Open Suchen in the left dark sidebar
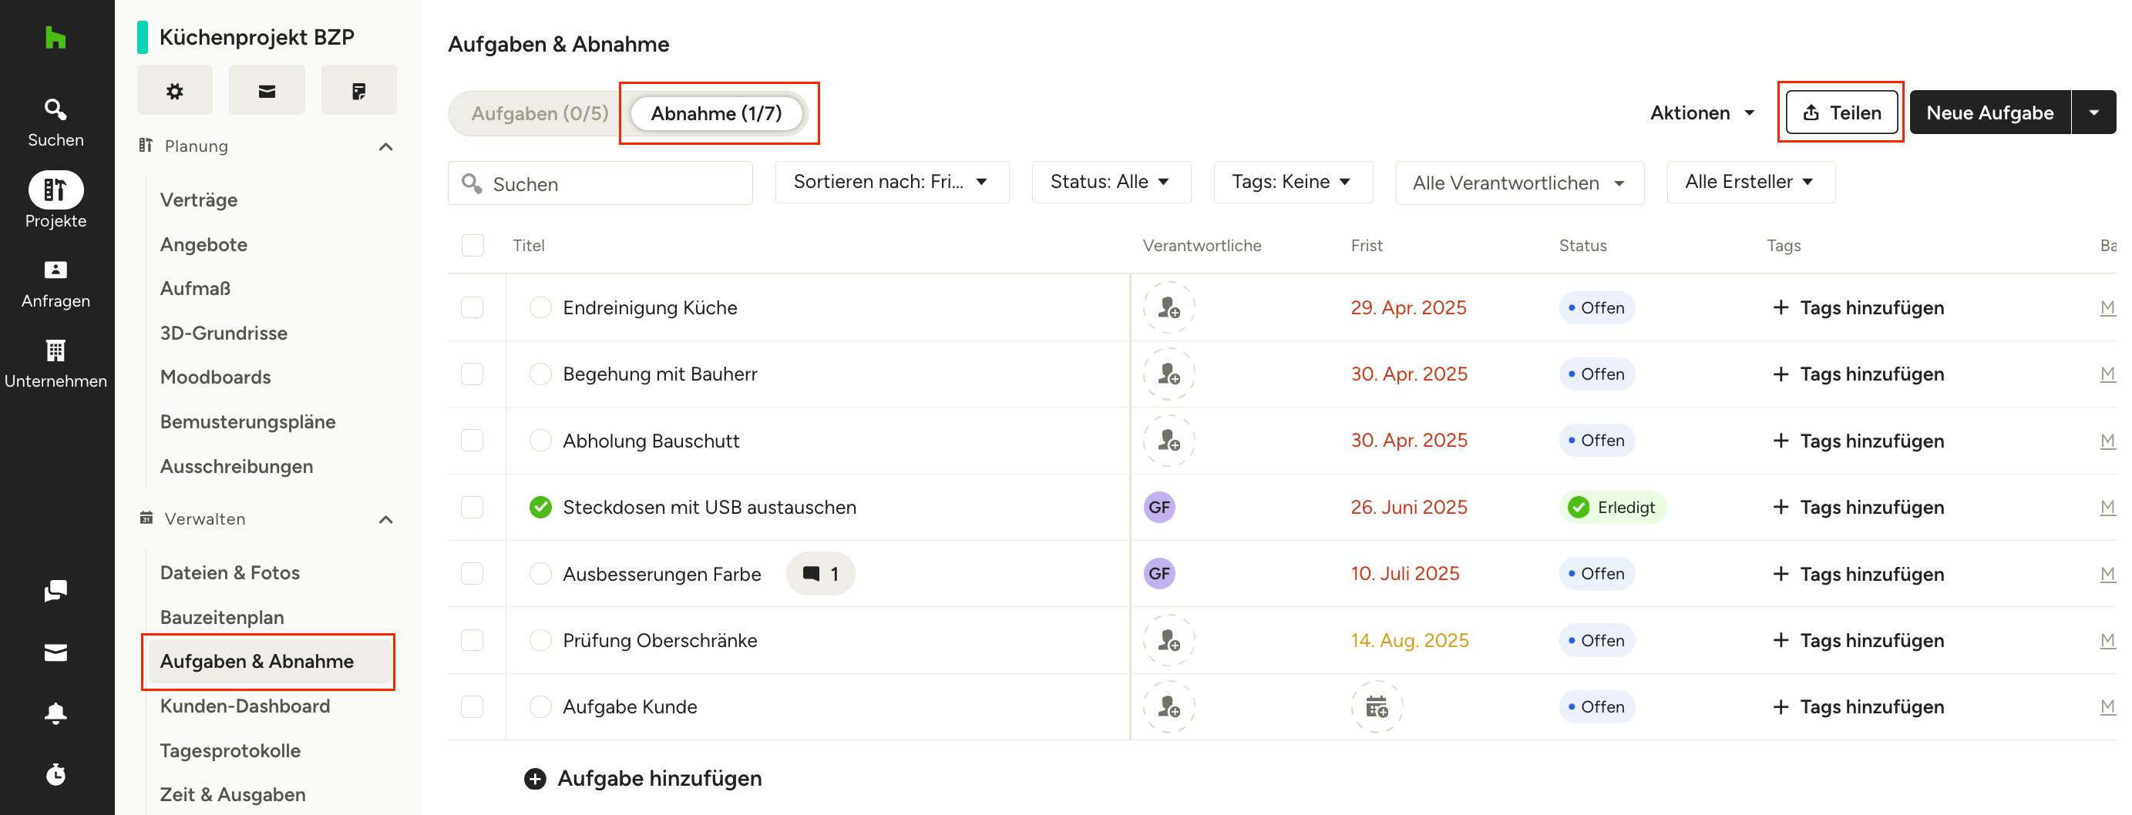This screenshot has width=2132, height=815. tap(55, 122)
